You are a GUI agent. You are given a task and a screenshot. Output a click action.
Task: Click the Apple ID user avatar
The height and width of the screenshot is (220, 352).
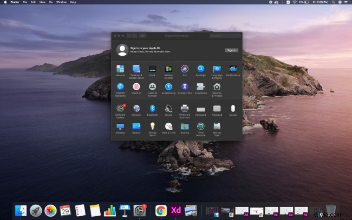pyautogui.click(x=122, y=50)
